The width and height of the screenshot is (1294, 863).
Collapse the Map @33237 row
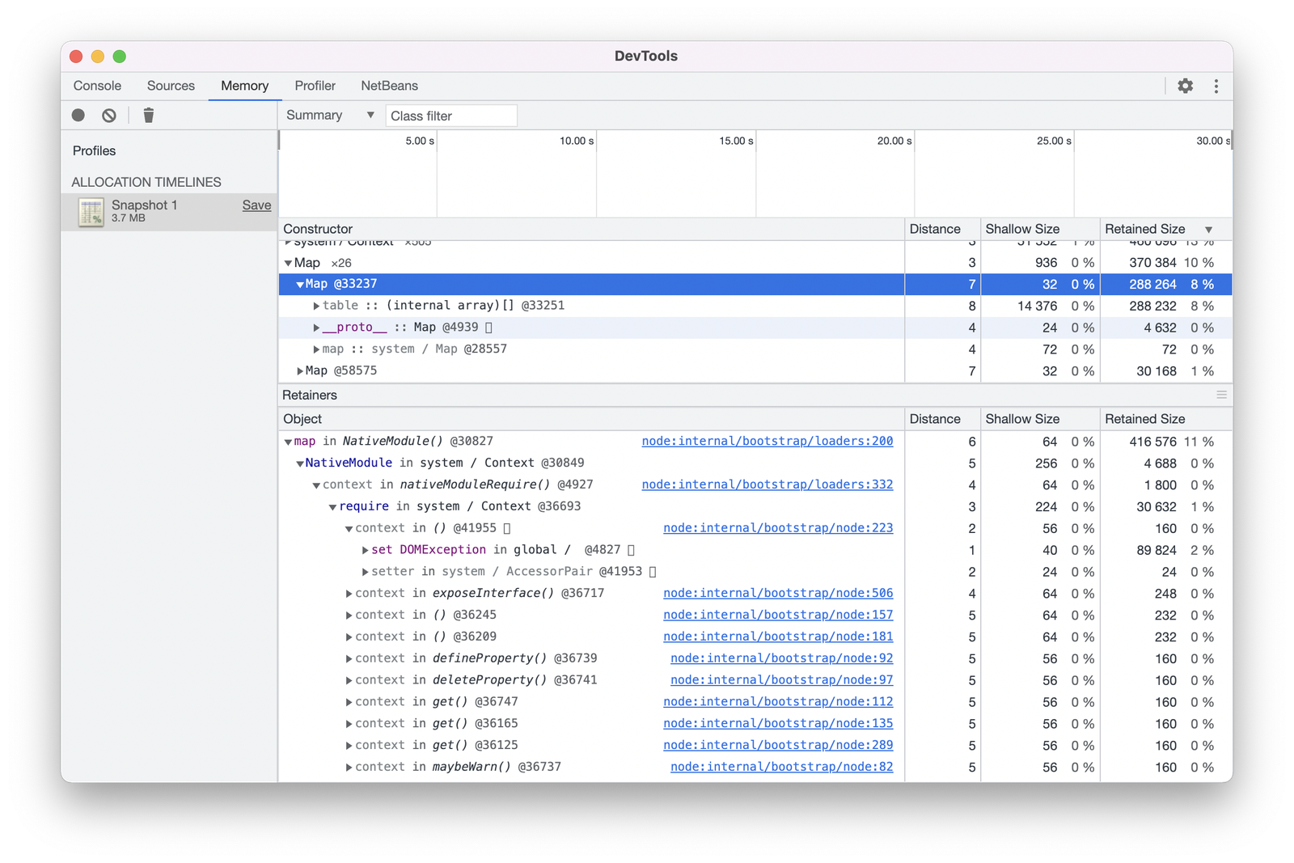(x=300, y=285)
